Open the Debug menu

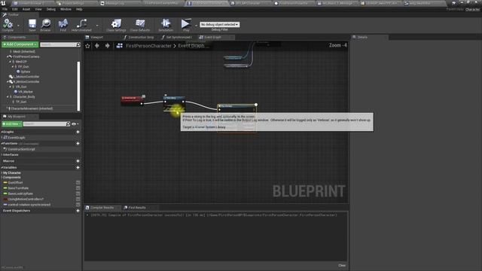click(x=51, y=9)
